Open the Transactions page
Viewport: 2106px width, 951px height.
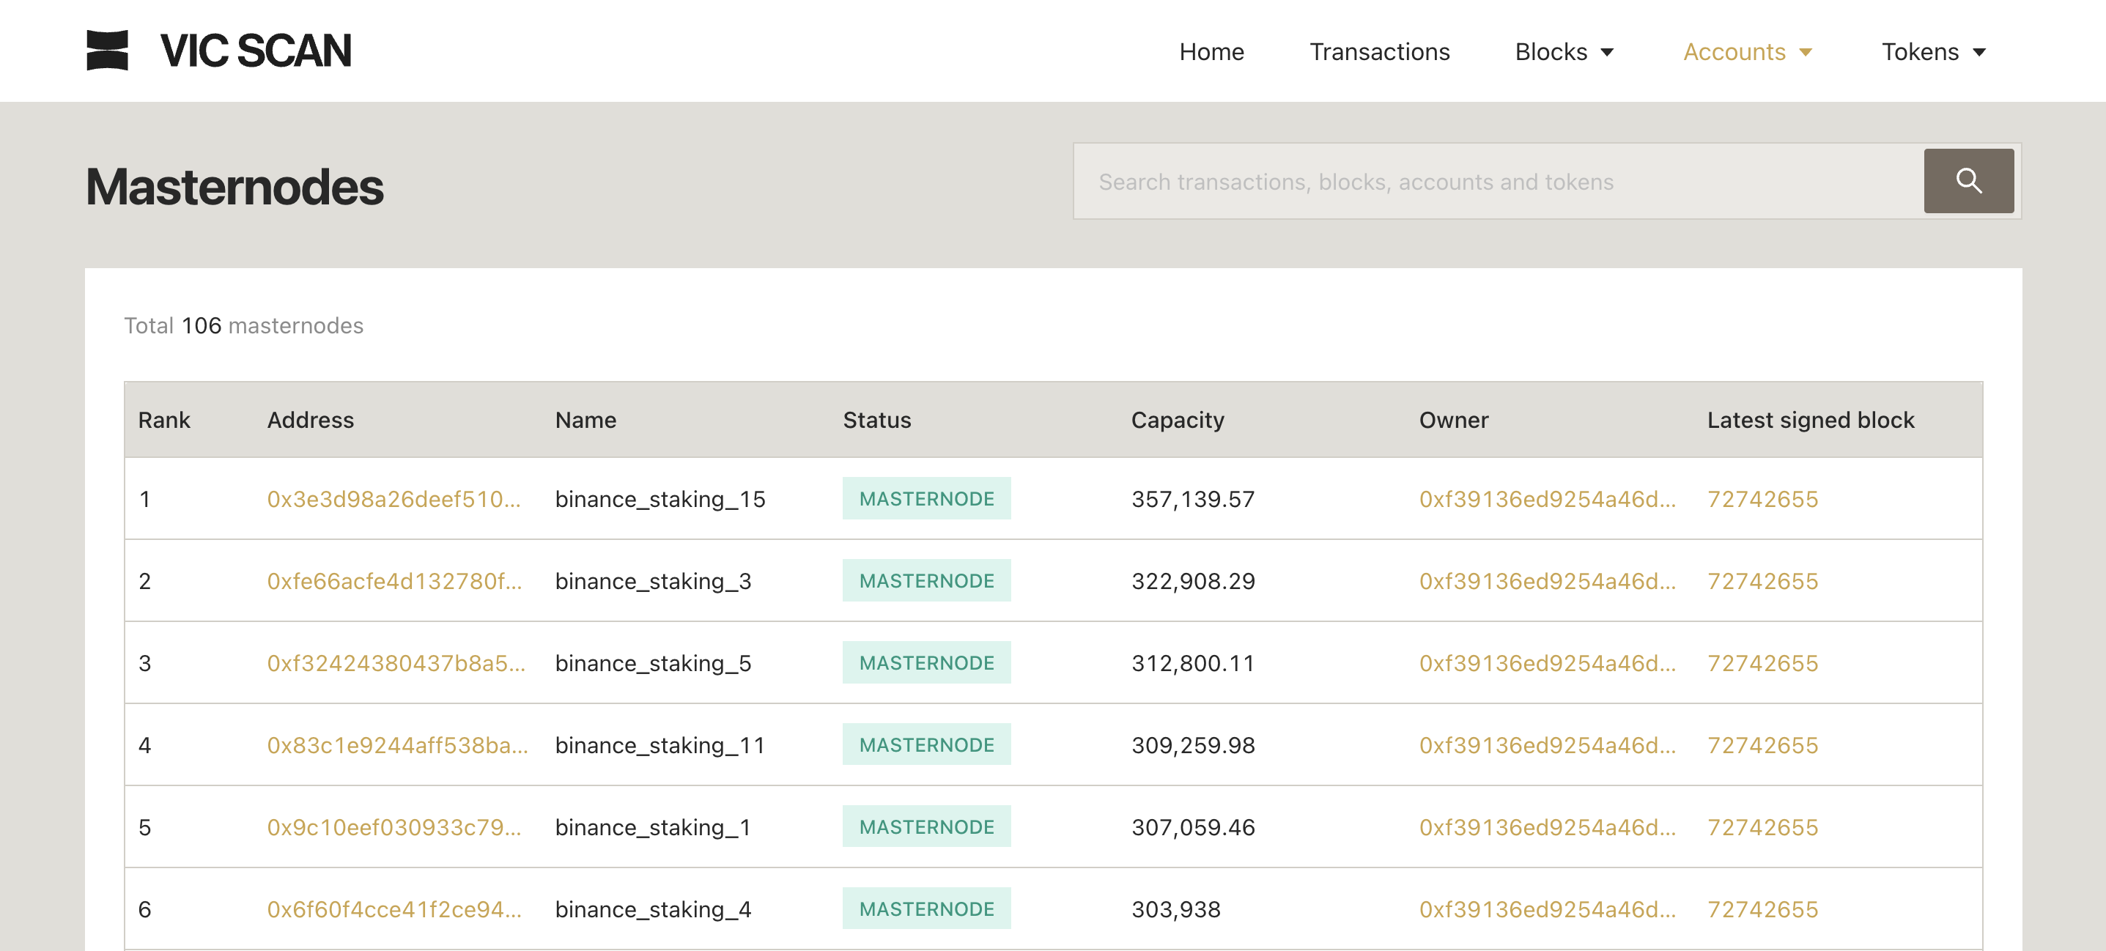pyautogui.click(x=1379, y=52)
